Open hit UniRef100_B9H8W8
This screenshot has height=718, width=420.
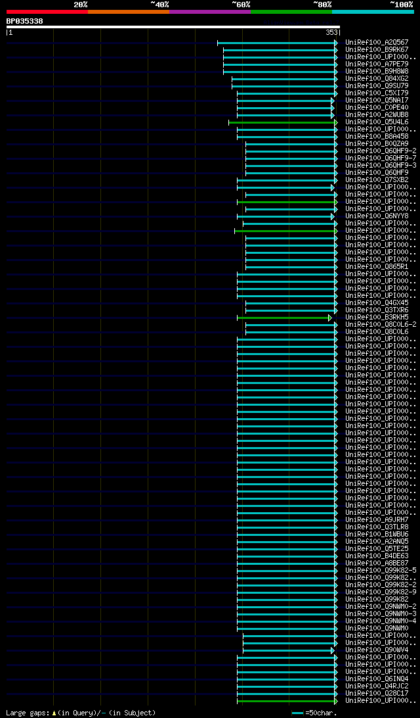[377, 72]
